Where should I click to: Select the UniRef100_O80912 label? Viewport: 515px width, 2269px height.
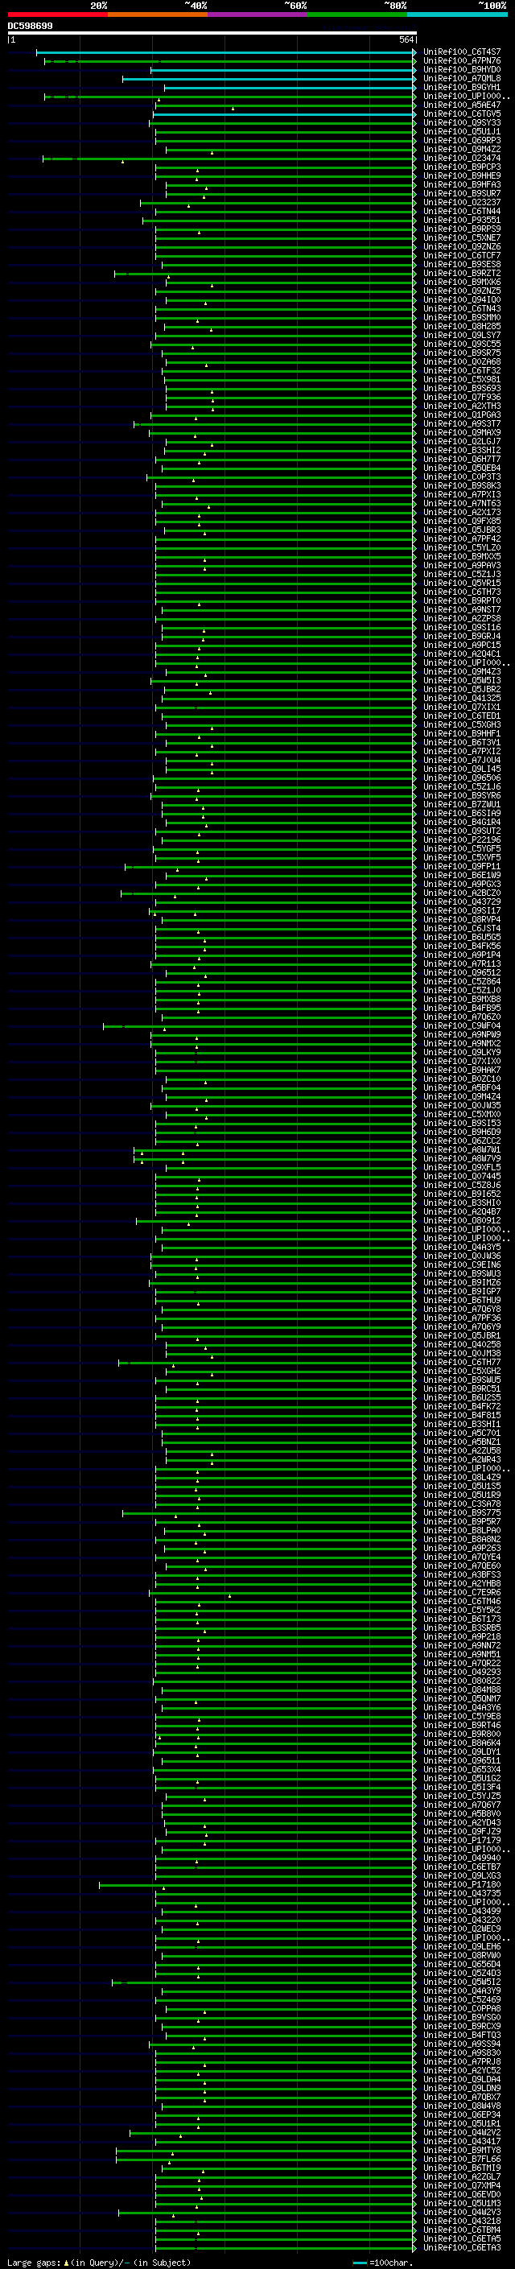click(x=462, y=1221)
